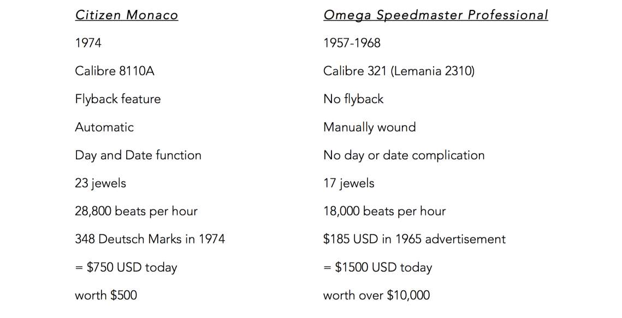622x318 pixels.
Task: Click the worth $500 text
Action: click(x=106, y=296)
